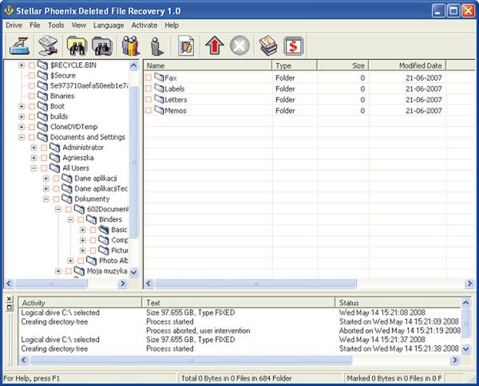Tick the checkbox next to Letters
Viewport: 479px width, 386px height.
[x=148, y=100]
